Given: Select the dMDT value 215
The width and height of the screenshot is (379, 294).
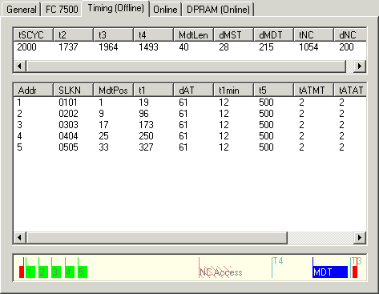Looking at the screenshot, I should [x=266, y=47].
